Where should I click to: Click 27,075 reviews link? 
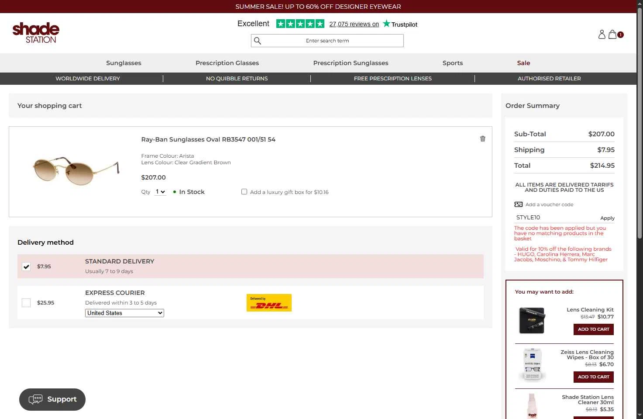(354, 24)
